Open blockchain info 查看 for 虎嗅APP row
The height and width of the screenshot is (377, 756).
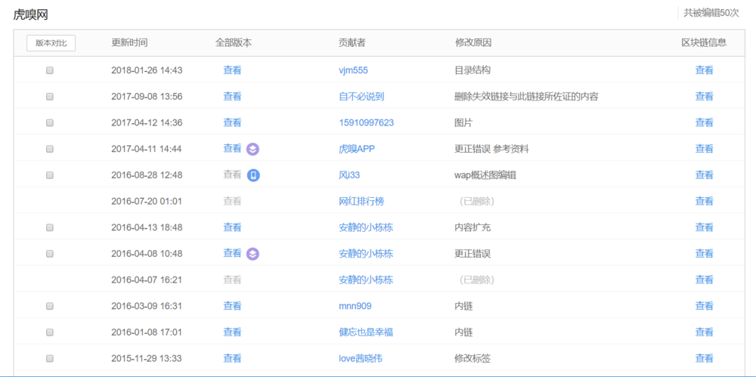coord(704,149)
